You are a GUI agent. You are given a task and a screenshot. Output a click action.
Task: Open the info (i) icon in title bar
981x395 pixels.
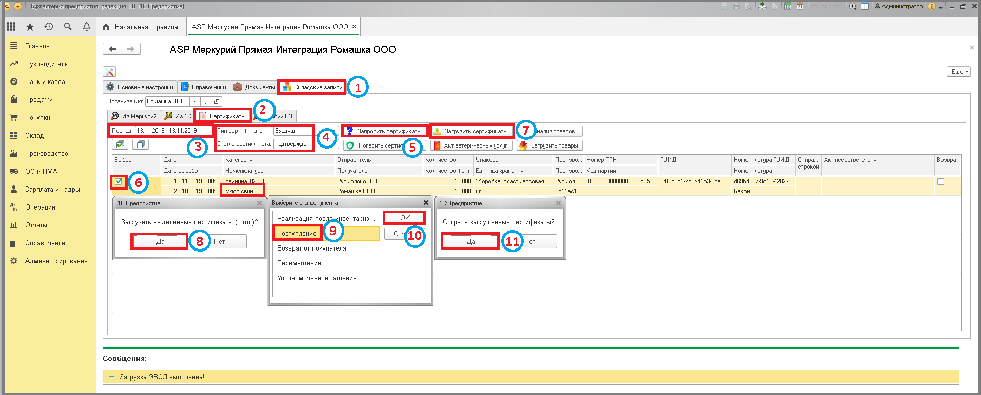coord(932,6)
